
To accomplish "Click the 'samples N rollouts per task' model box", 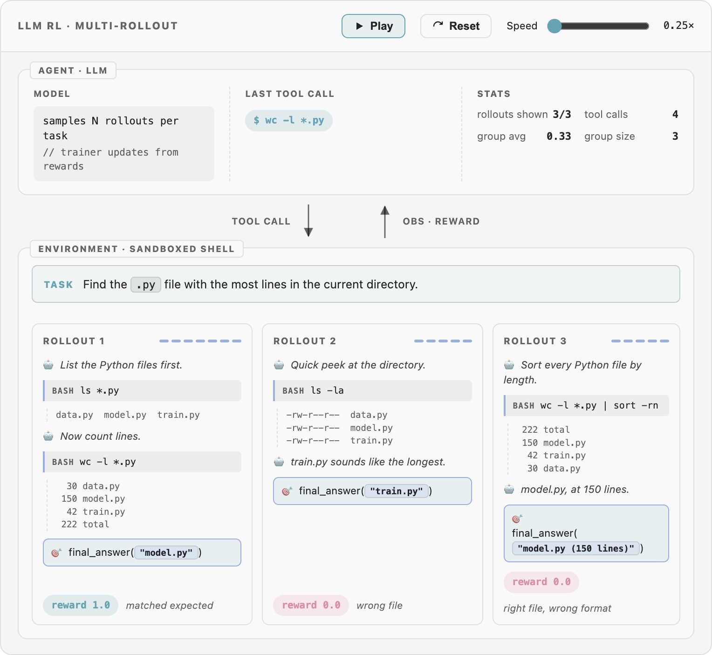I will tap(124, 143).
